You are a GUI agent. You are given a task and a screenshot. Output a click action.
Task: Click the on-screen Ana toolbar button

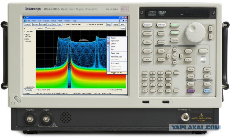[x=60, y=24]
